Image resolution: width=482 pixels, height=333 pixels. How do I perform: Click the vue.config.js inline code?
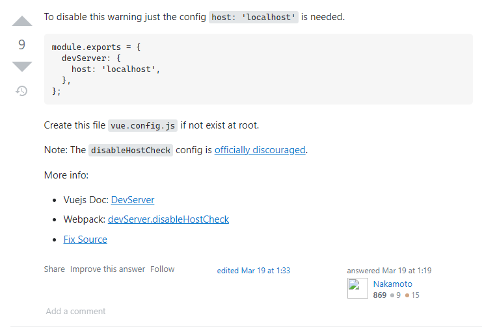coord(142,126)
